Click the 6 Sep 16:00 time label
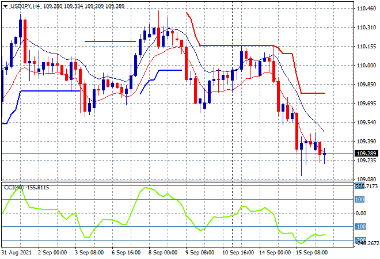Screen dimensions: 380x259 click(x=126, y=253)
